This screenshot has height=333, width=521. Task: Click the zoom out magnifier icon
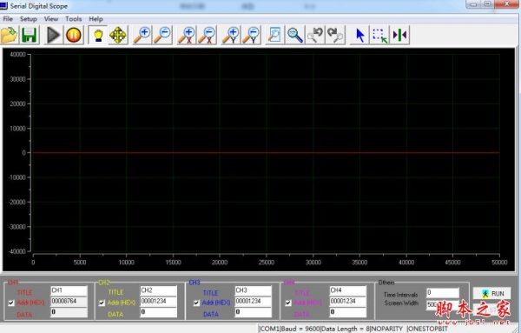tap(162, 35)
